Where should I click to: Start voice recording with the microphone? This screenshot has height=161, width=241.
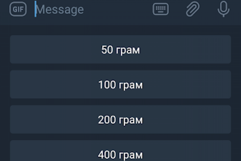(x=223, y=9)
